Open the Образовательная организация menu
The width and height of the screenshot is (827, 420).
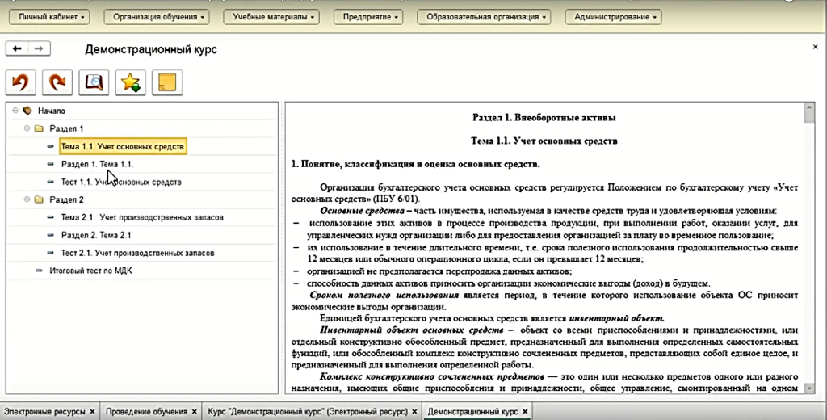click(x=485, y=17)
